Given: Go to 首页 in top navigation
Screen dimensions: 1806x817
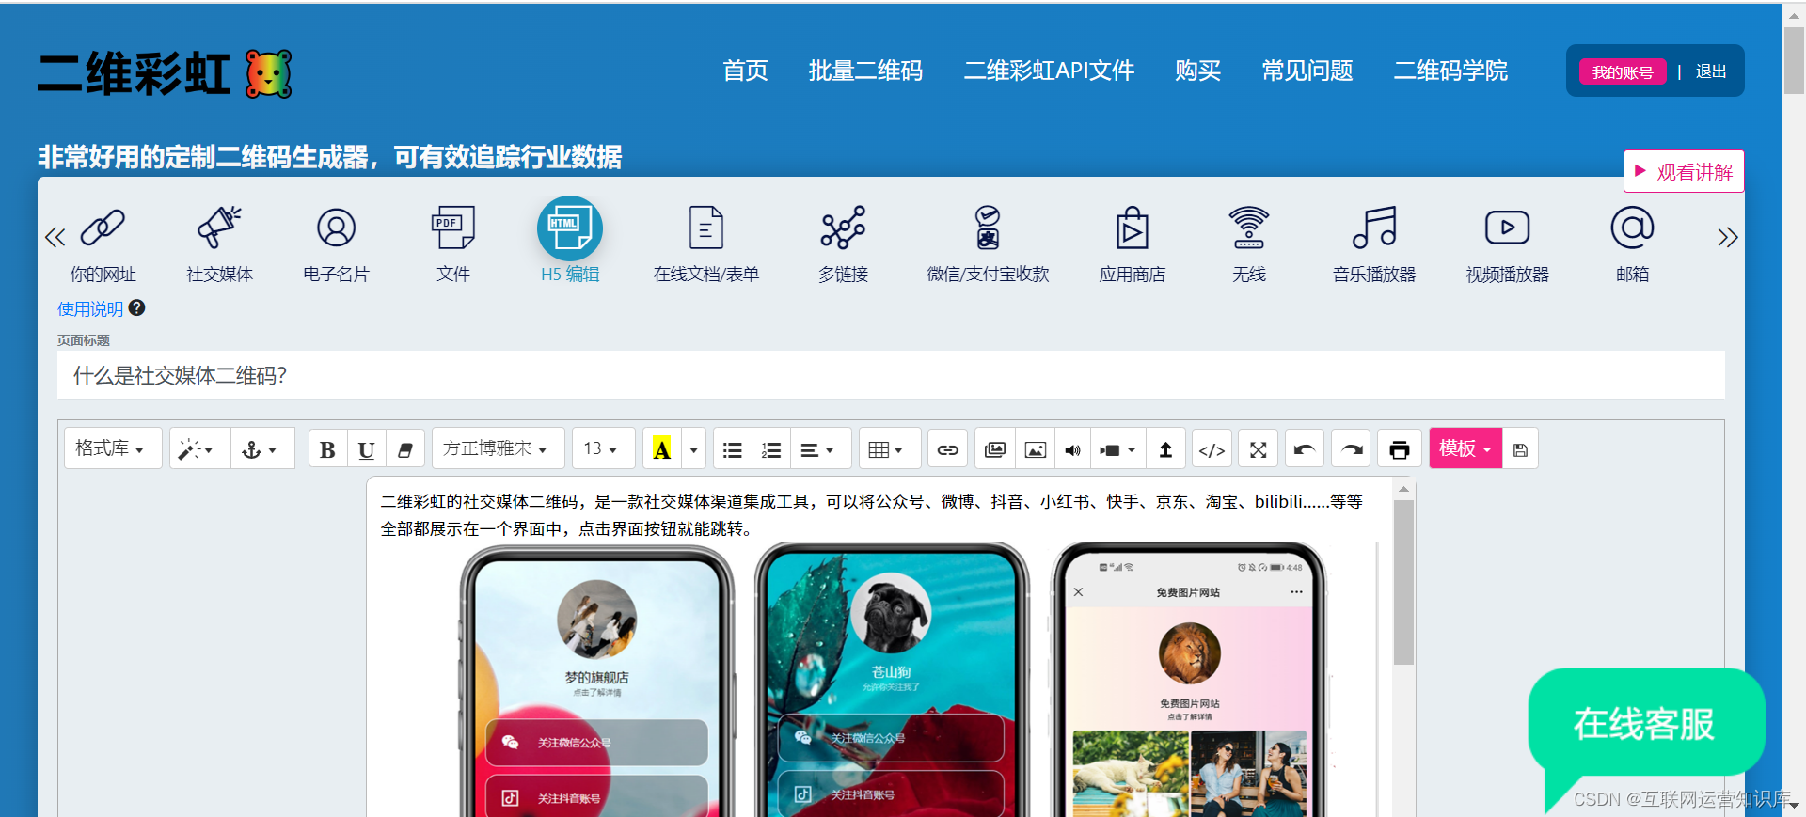Looking at the screenshot, I should (x=745, y=71).
